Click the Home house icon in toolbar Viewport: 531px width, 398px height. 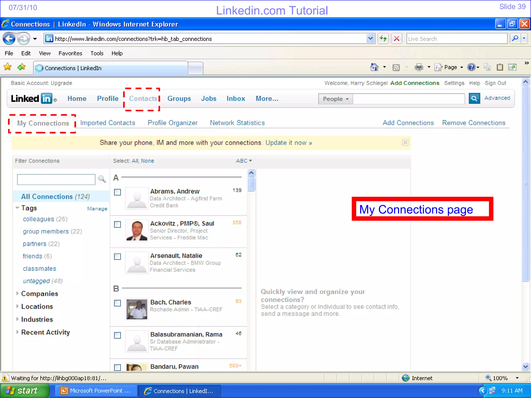[x=374, y=67]
